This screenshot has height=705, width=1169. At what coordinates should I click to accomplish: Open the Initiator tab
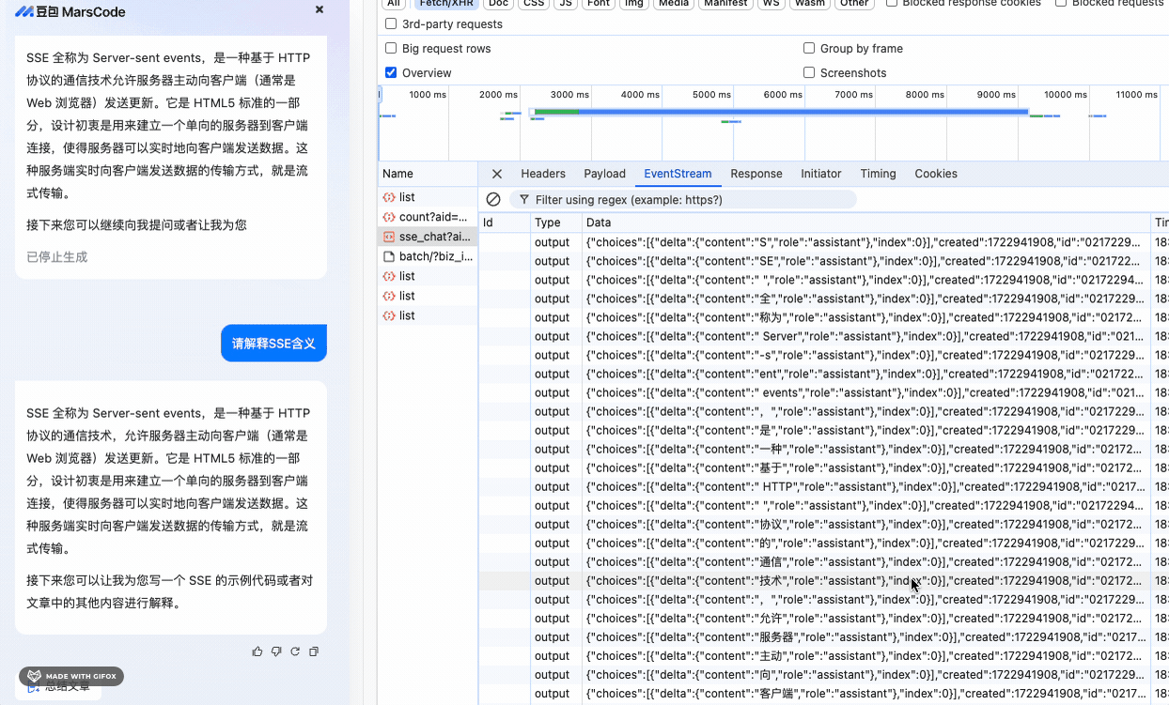pyautogui.click(x=821, y=174)
